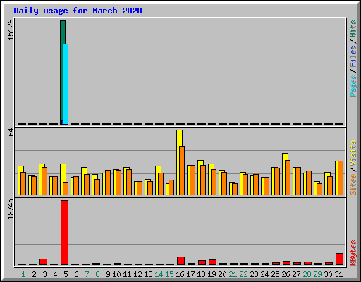Screen dimensions: 361x282
Task: Click the orange Sites bar for day 16
Action: 182,171
